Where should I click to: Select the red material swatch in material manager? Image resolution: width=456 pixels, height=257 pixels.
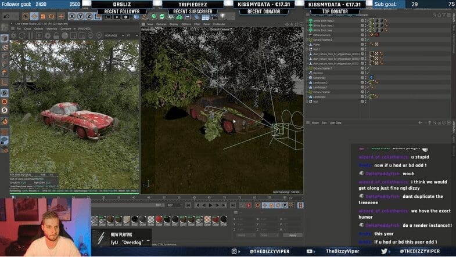point(158,218)
